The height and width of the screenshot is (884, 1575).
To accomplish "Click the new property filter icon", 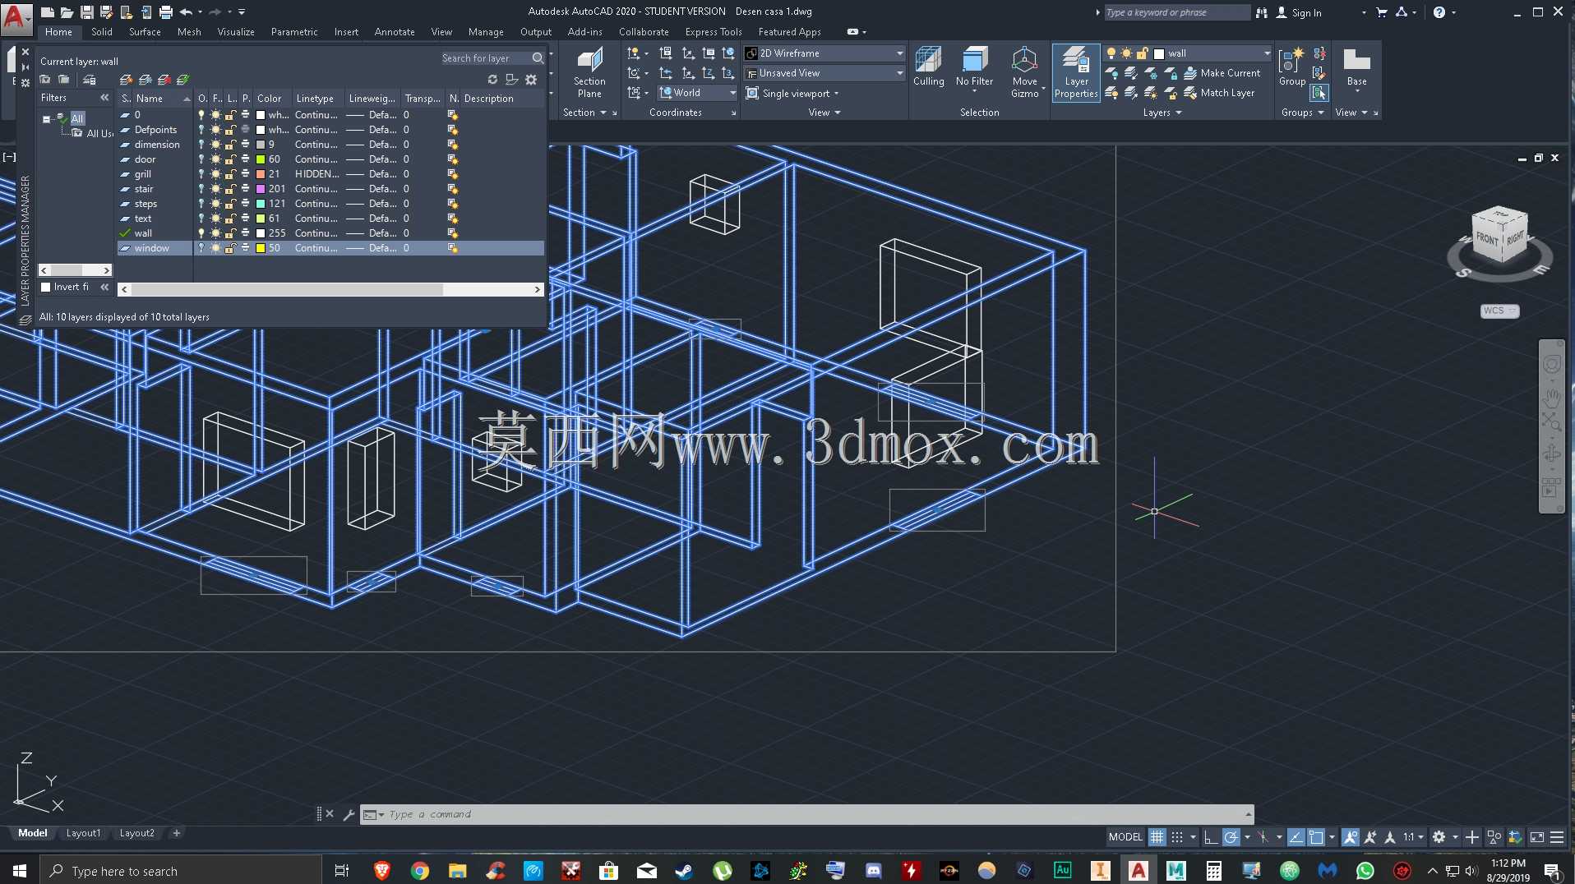I will (x=45, y=80).
